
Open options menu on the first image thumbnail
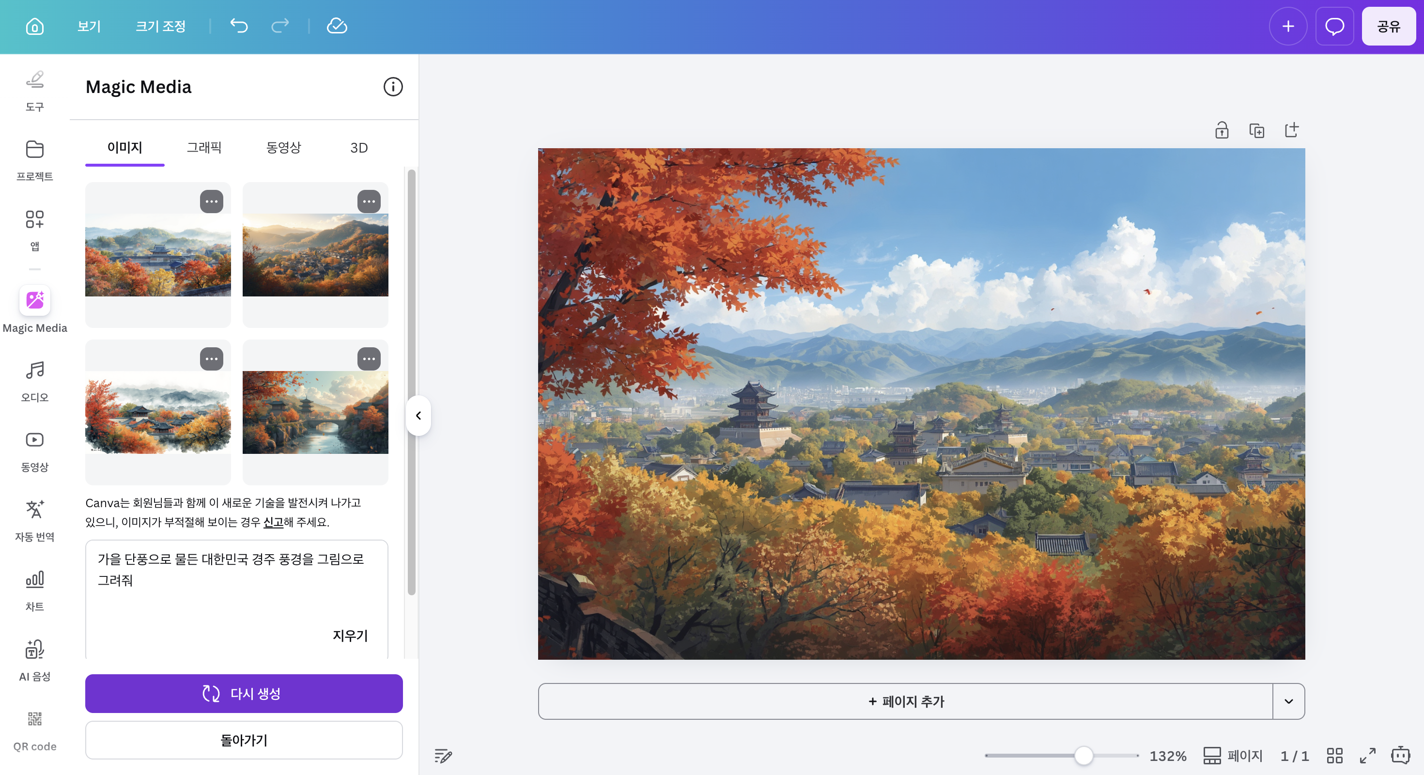[x=212, y=201]
